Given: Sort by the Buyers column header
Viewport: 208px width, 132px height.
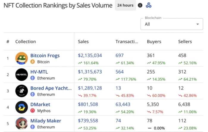Looking at the screenshot, I should [154, 42].
